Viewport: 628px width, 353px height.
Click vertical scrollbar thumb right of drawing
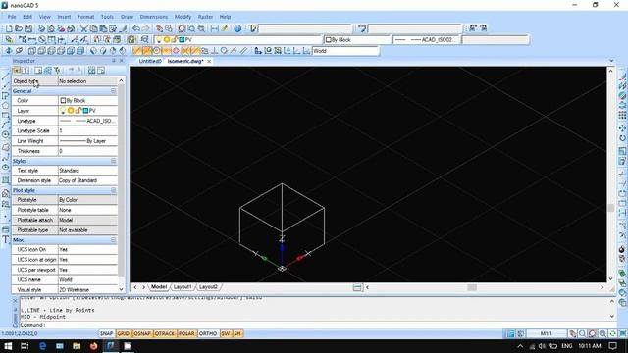point(610,207)
